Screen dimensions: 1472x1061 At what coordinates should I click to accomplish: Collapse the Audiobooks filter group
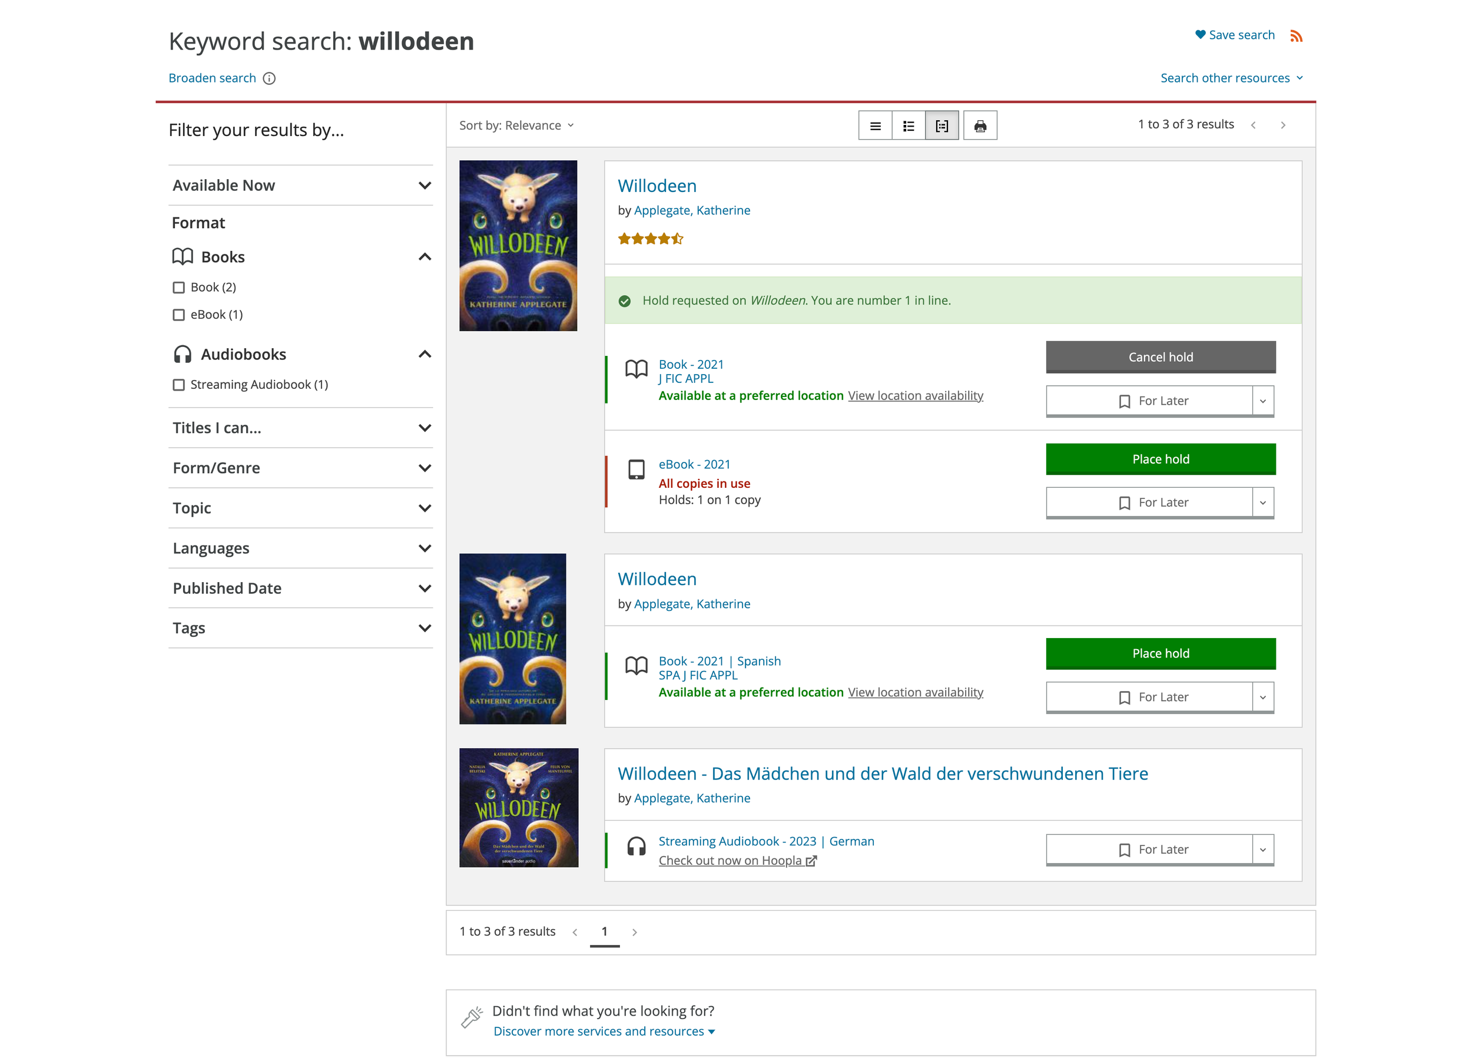(425, 355)
